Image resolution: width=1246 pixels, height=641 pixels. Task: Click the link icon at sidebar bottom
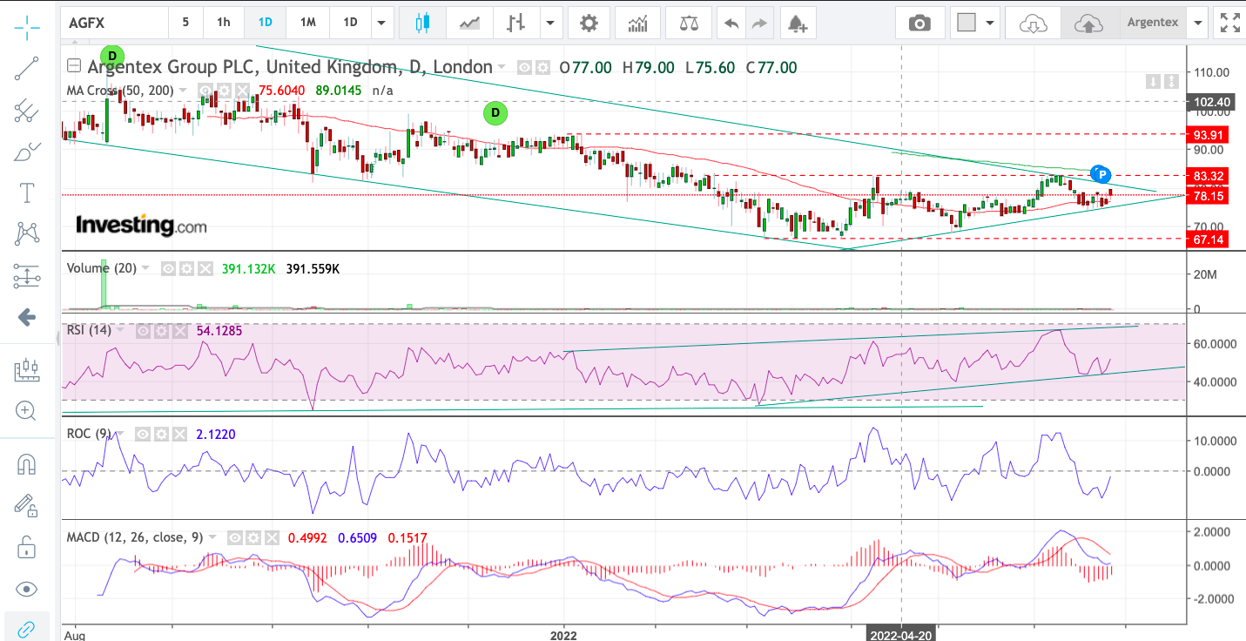(x=27, y=627)
